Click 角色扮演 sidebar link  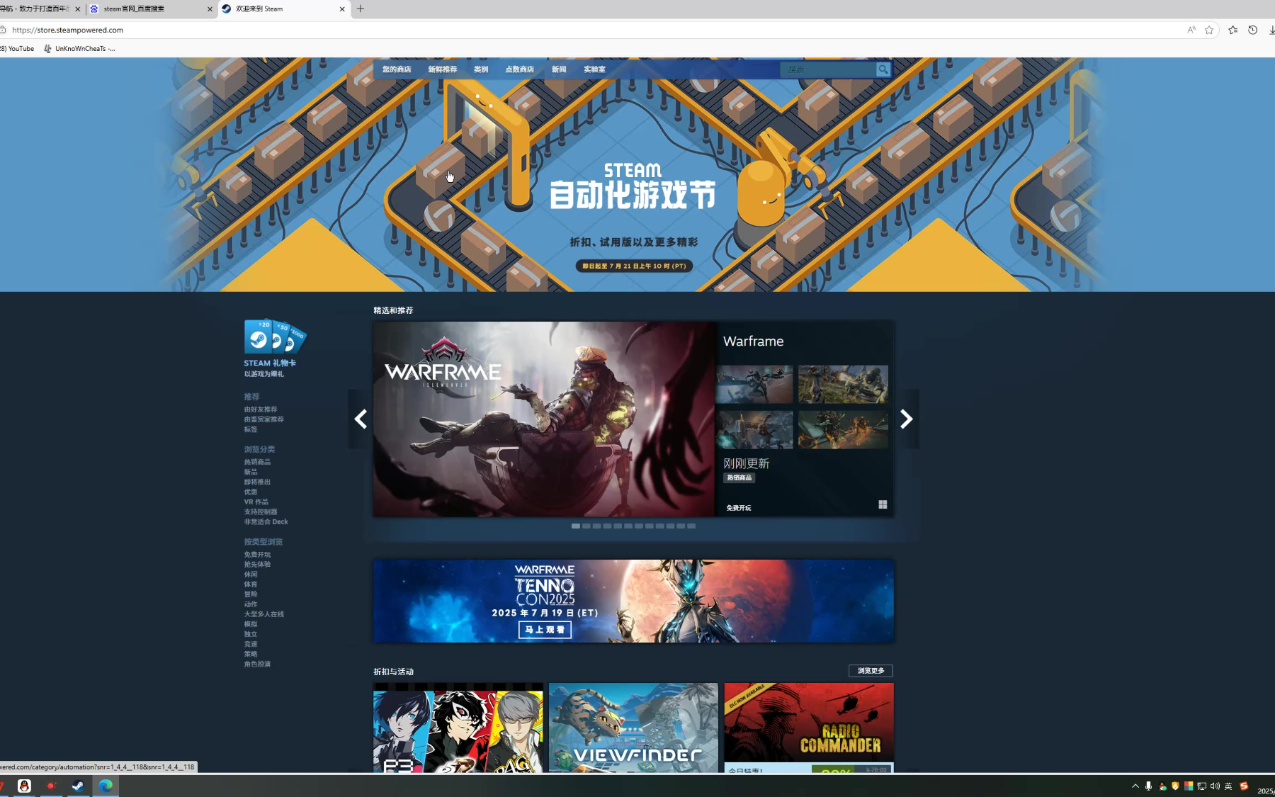pyautogui.click(x=257, y=664)
